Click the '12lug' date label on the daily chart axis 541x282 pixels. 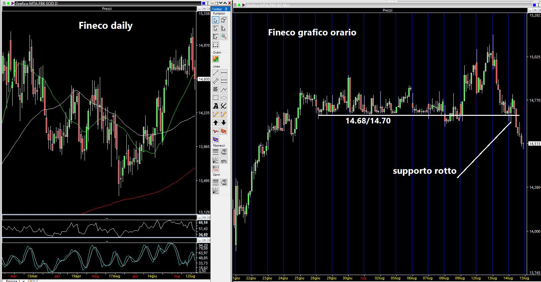click(x=190, y=276)
